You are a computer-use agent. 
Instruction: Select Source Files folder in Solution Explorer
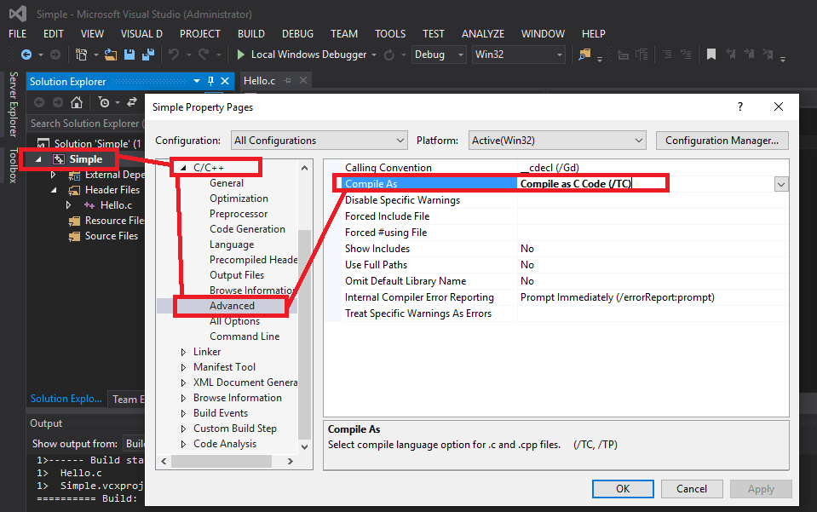112,236
